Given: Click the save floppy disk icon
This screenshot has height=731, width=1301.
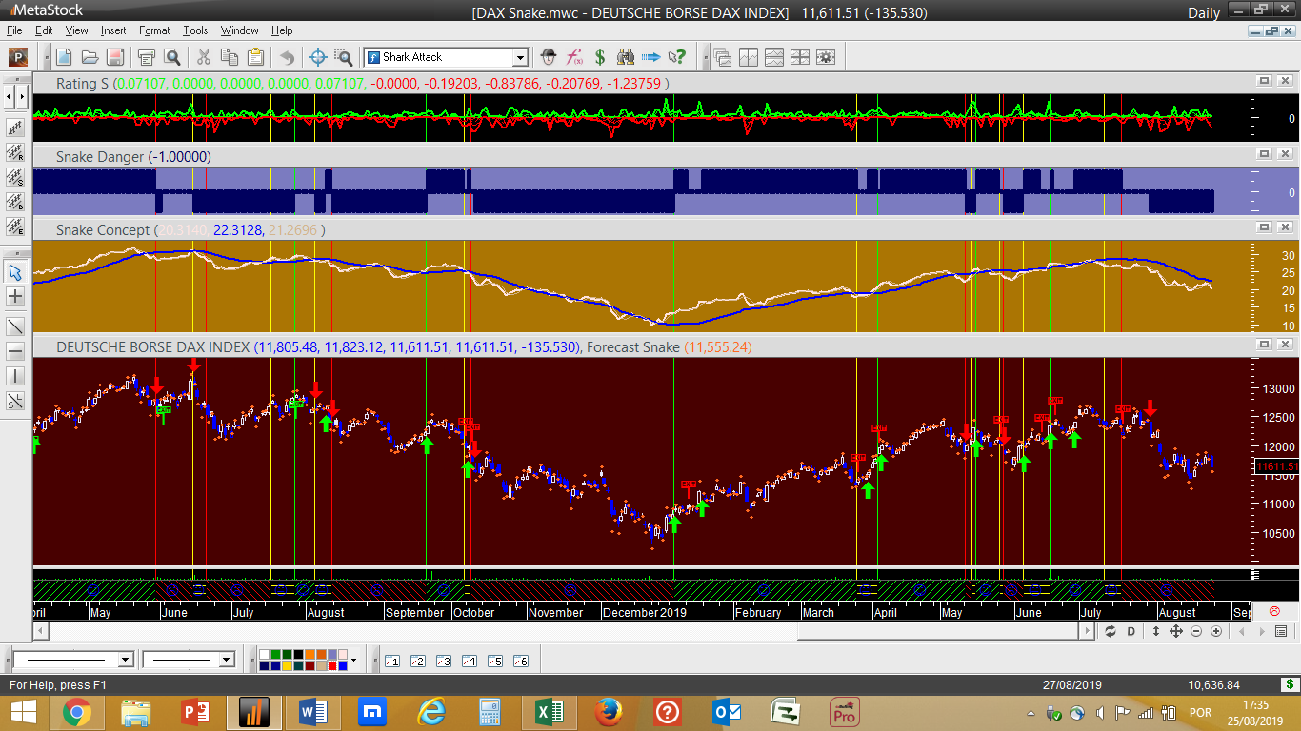Looking at the screenshot, I should tap(115, 57).
